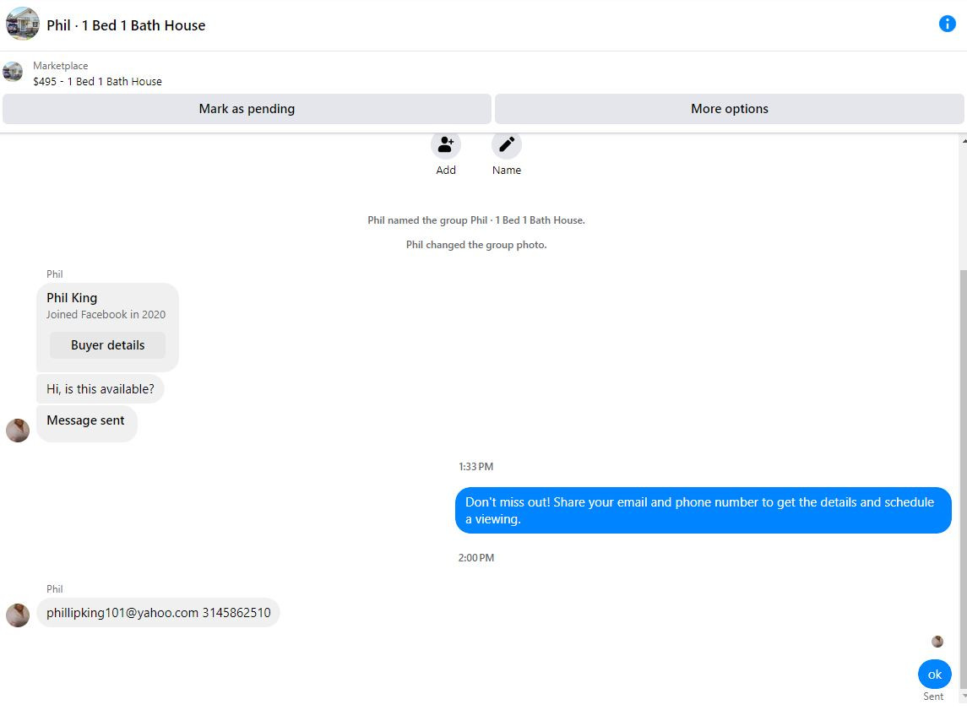Click the '$495 - 1 Bed 1 Bath House' listing text
The height and width of the screenshot is (710, 967).
[97, 81]
